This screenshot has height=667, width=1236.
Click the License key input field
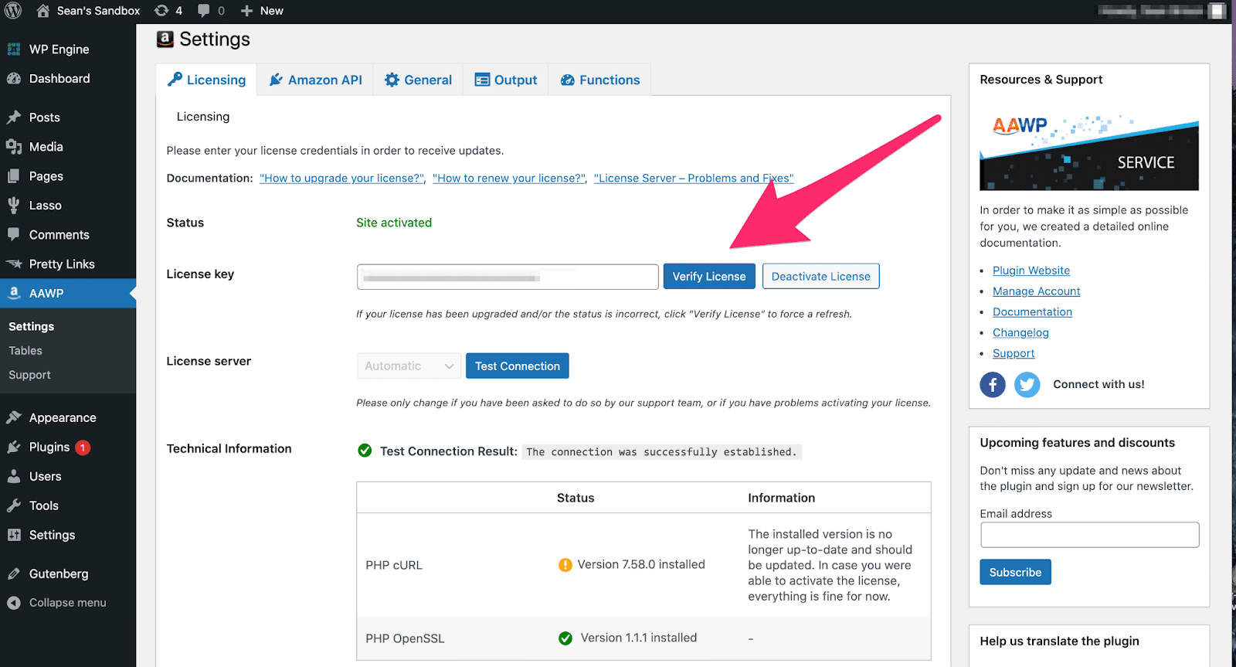508,277
